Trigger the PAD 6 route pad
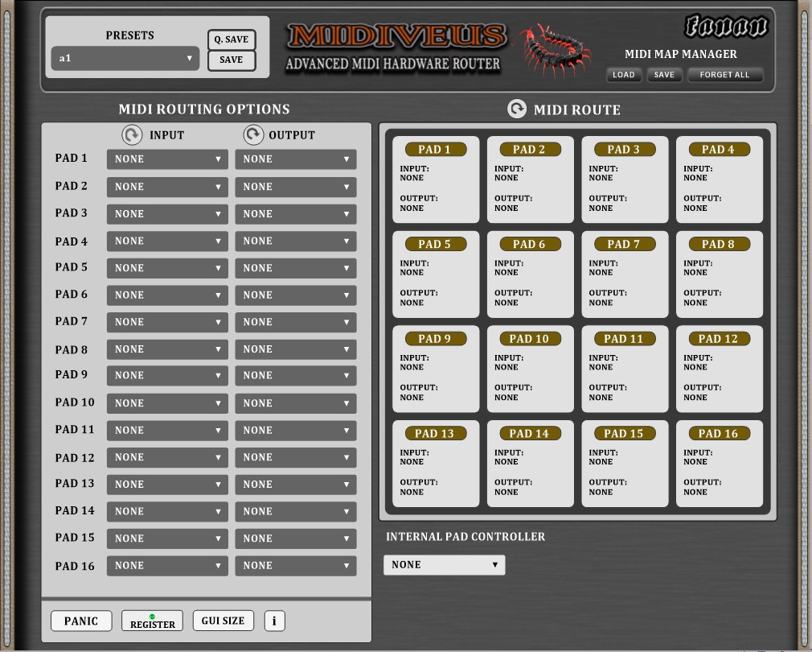The image size is (812, 652). 530,274
